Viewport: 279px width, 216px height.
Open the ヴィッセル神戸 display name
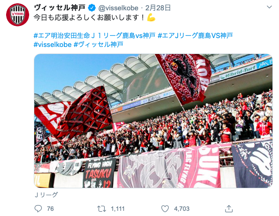pyautogui.click(x=60, y=8)
